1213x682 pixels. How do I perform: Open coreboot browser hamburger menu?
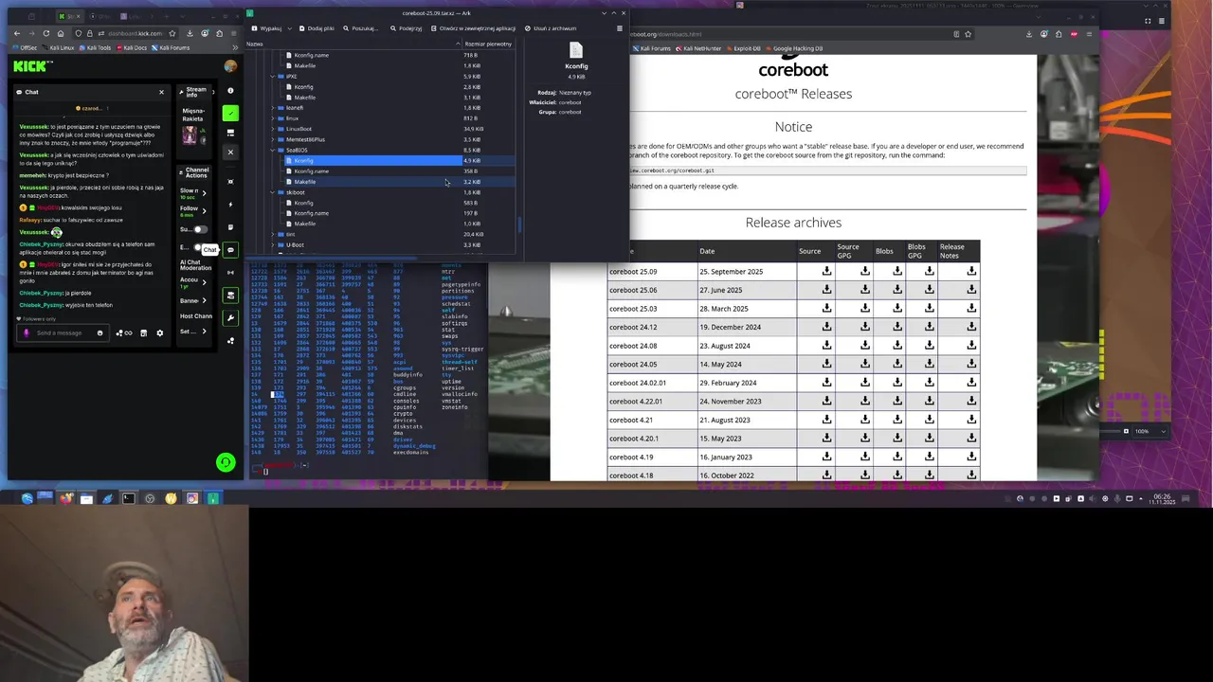tap(1090, 34)
